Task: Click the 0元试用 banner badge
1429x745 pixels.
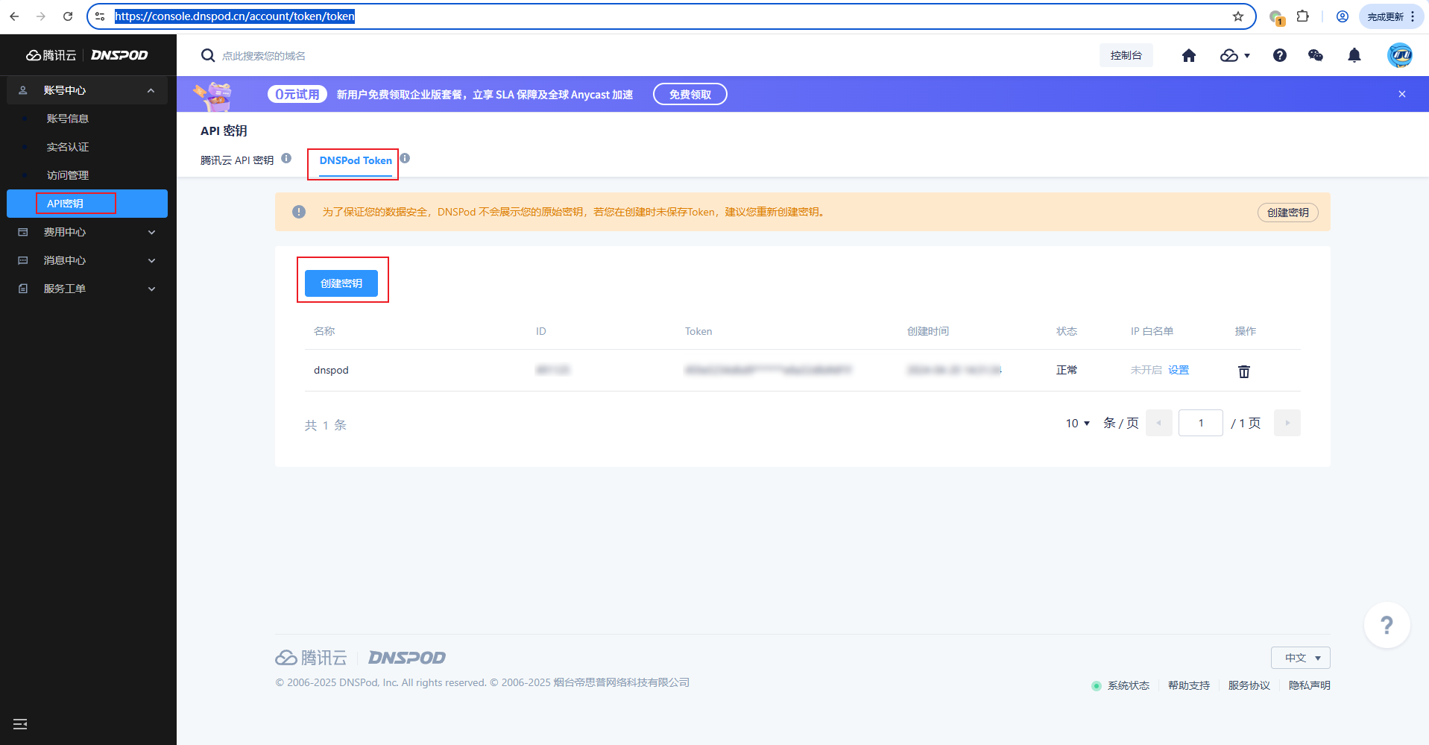Action: (x=297, y=94)
